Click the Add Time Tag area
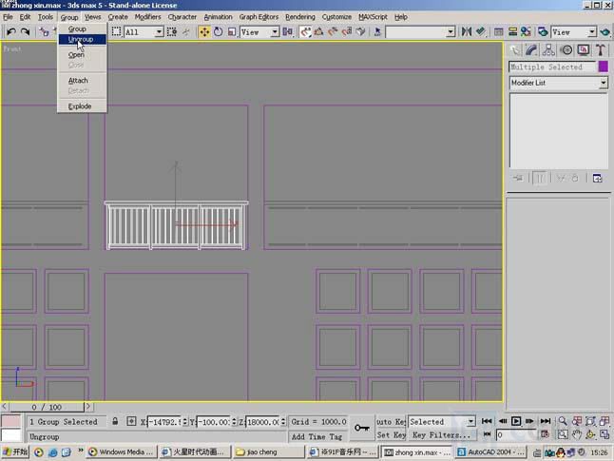 tap(317, 436)
